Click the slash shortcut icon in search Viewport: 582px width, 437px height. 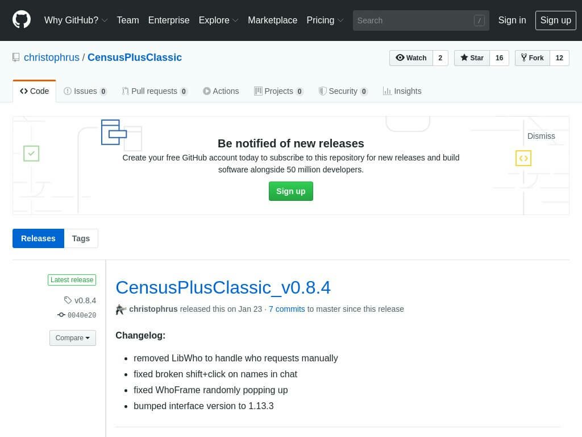[x=479, y=20]
